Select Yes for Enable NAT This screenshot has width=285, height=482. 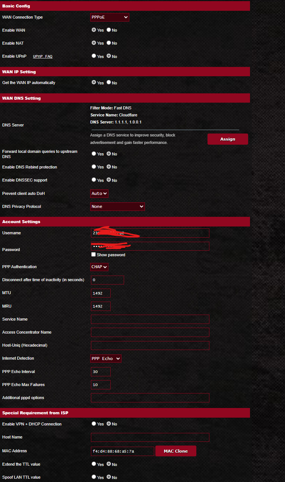(x=94, y=43)
